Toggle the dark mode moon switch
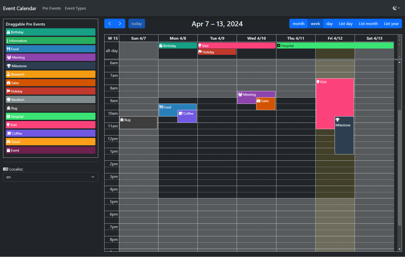The height and width of the screenshot is (257, 405). [395, 8]
